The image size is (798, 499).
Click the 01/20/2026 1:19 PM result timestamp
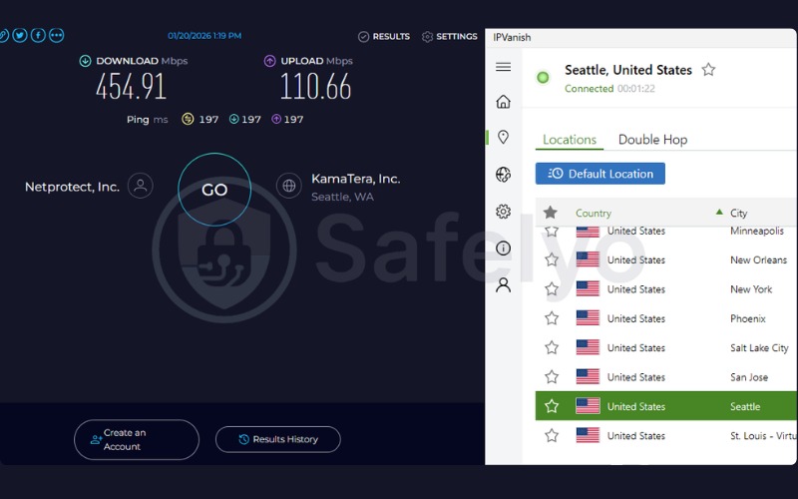coord(204,36)
